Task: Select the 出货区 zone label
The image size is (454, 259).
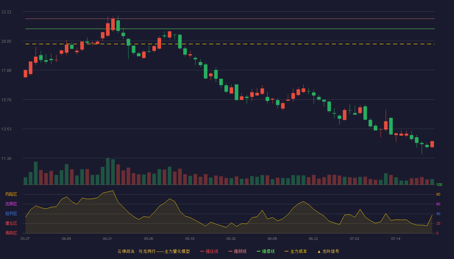Action: (11, 204)
